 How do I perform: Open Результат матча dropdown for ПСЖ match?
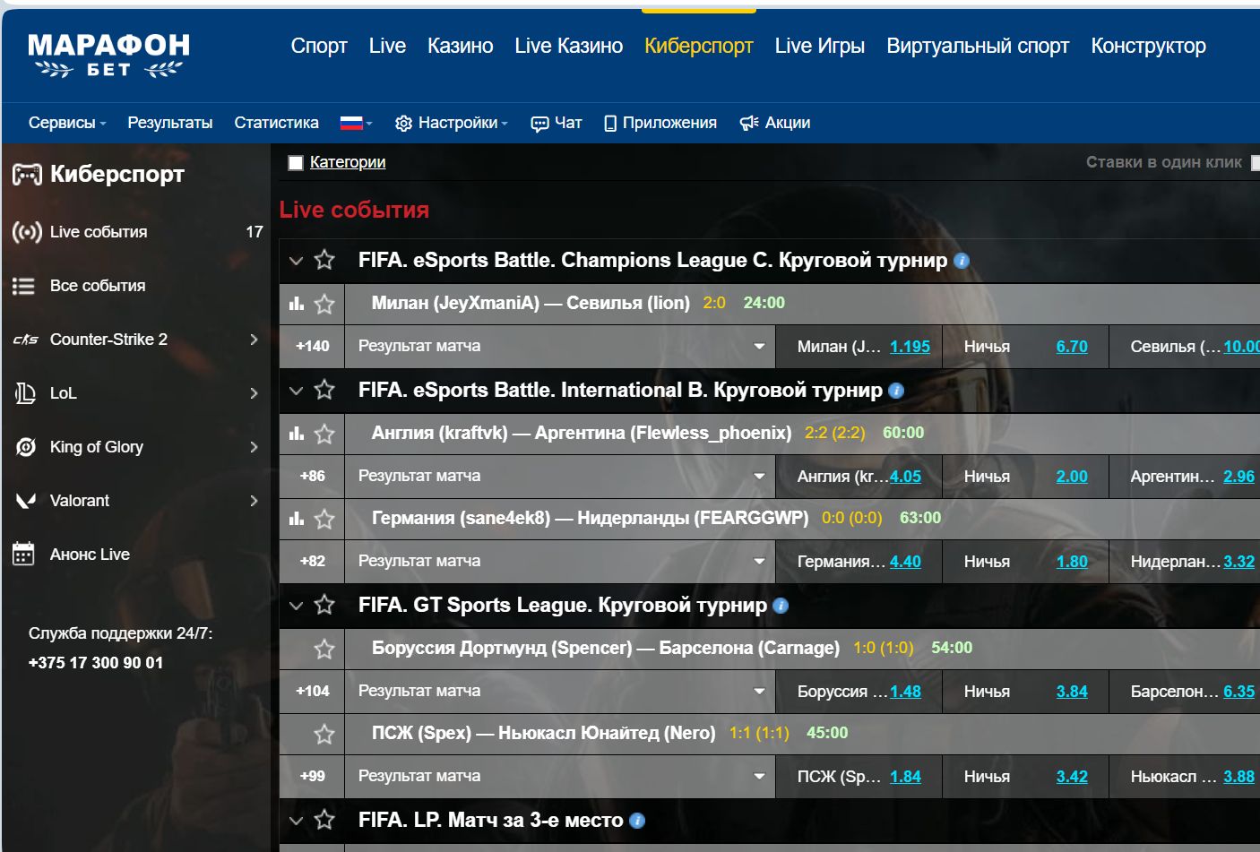(560, 777)
